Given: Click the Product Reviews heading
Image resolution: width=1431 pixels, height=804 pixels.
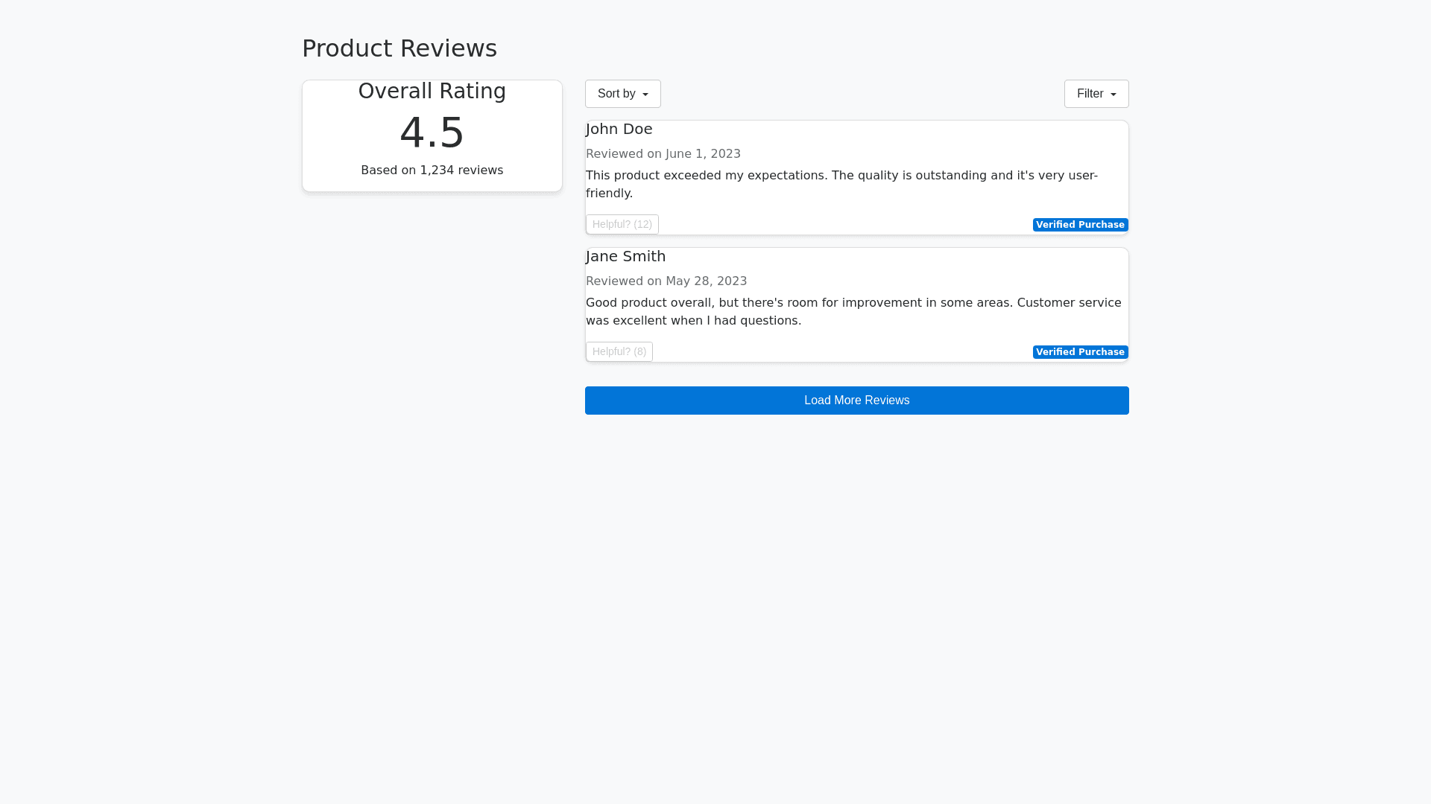Looking at the screenshot, I should tap(399, 48).
